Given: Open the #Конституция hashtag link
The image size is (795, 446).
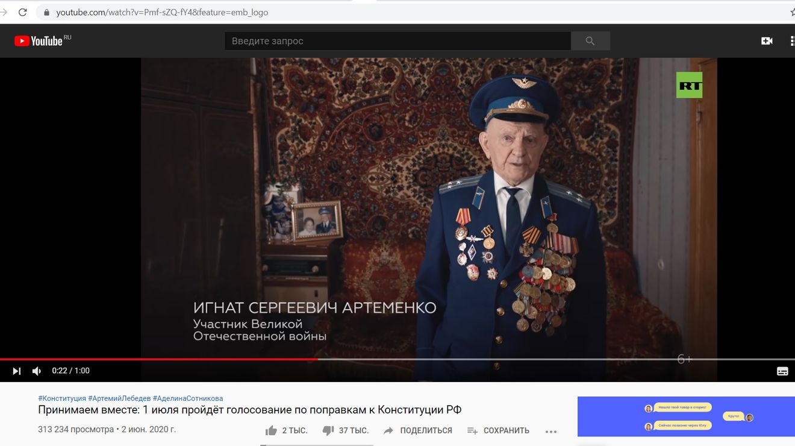Looking at the screenshot, I should coord(62,398).
